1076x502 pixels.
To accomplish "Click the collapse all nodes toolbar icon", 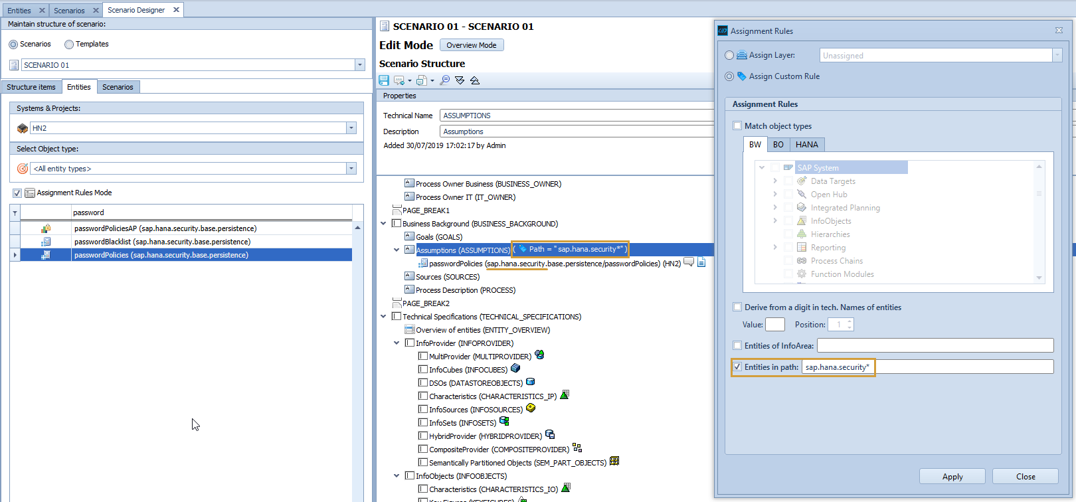I will 475,80.
